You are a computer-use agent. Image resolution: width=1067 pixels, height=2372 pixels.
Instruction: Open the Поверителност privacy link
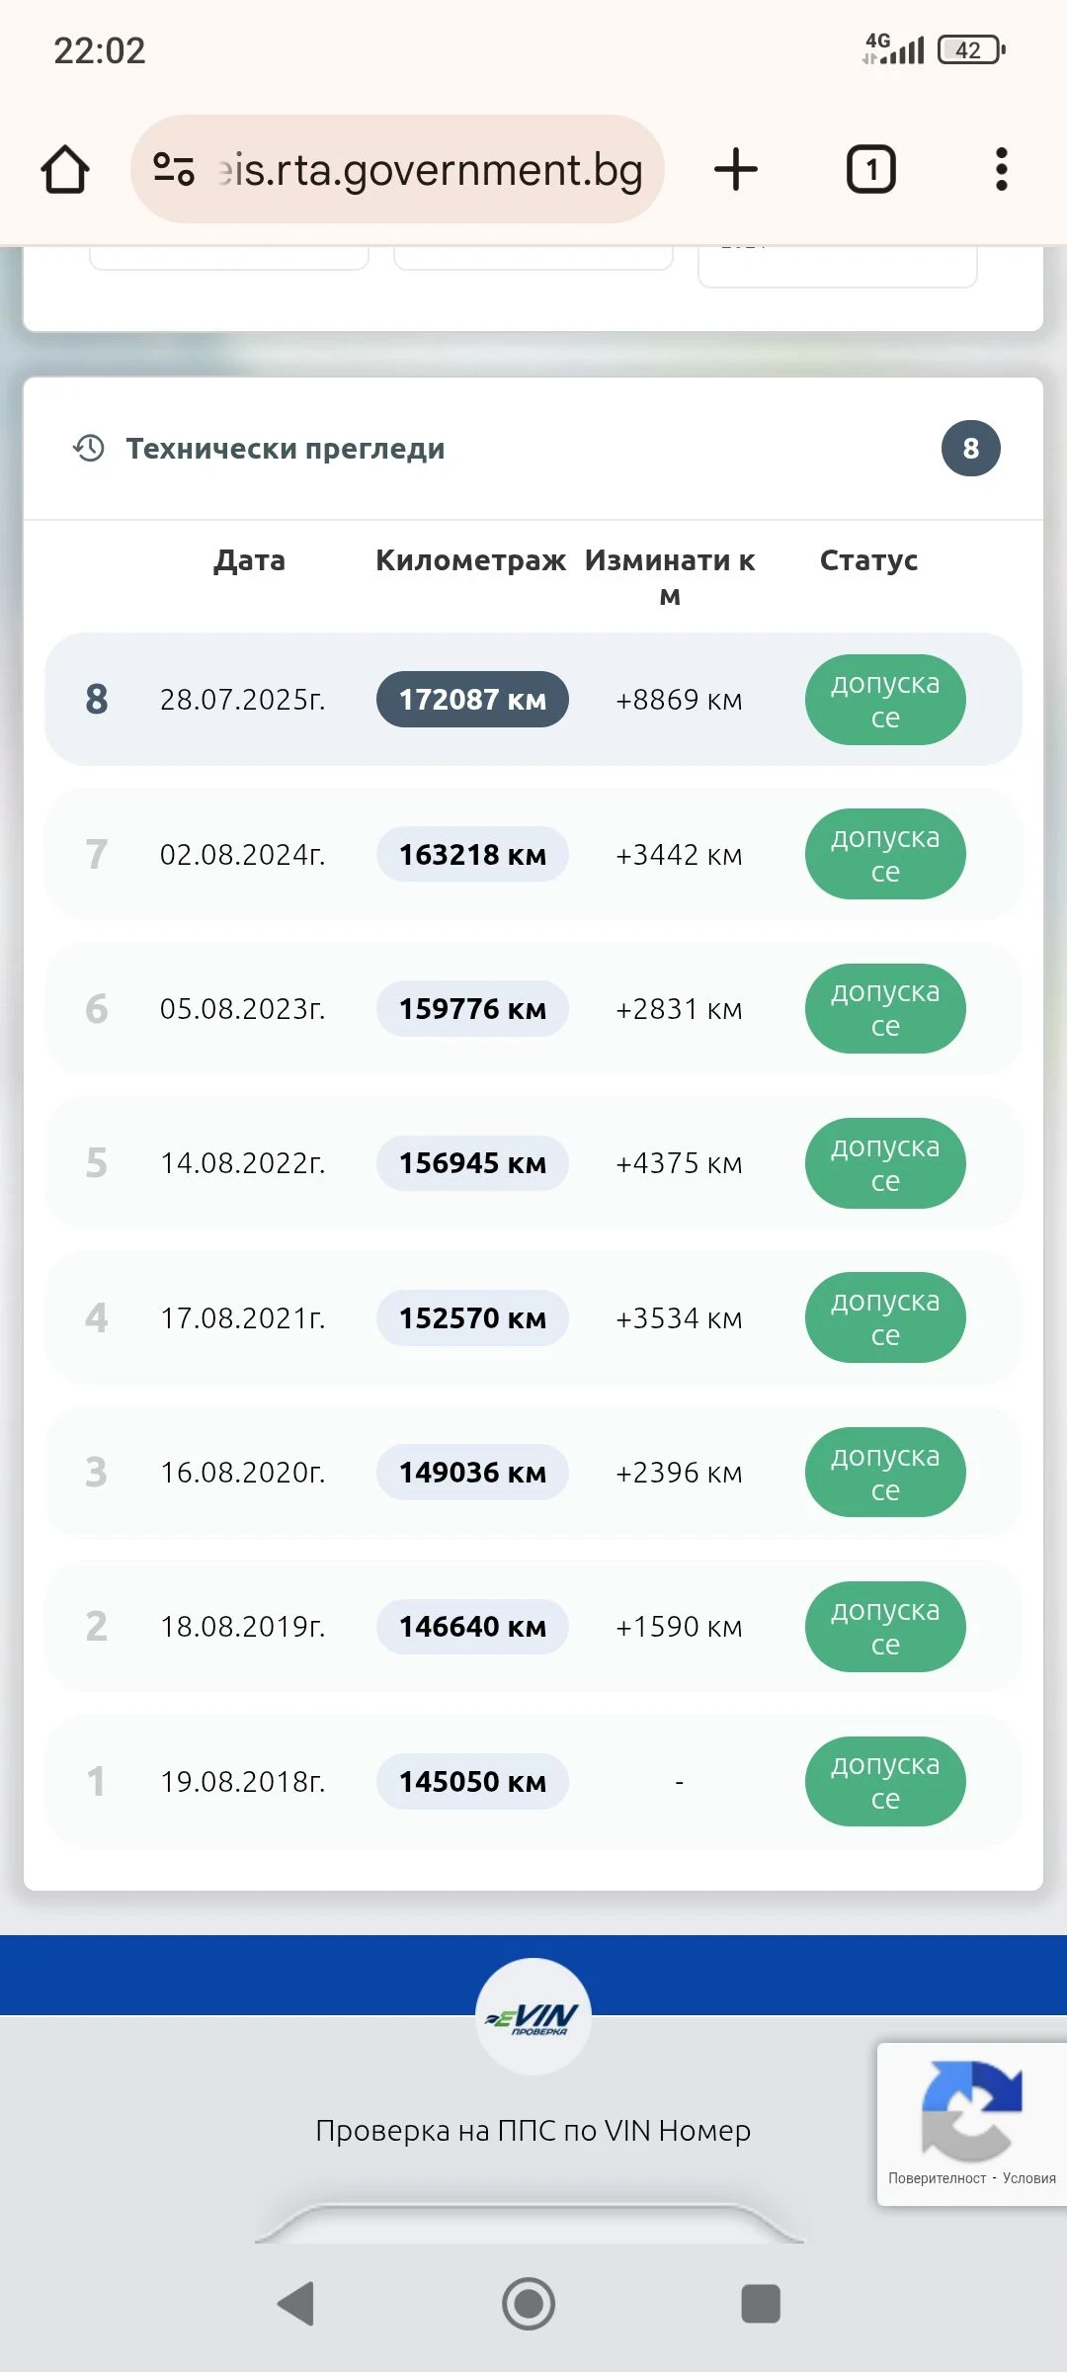pos(937,2178)
